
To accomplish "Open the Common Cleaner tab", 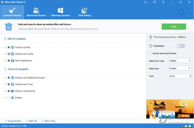I will (12, 12).
